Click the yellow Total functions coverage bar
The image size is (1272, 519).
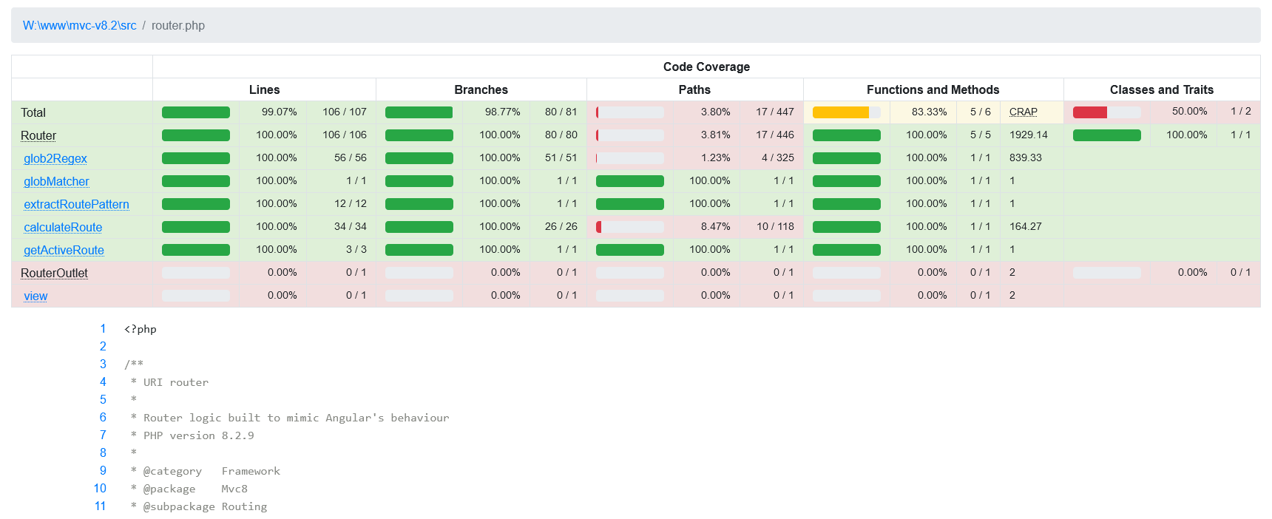(846, 112)
